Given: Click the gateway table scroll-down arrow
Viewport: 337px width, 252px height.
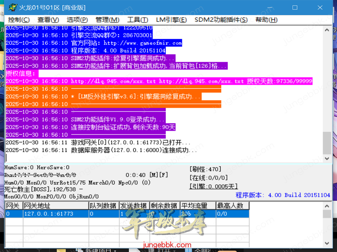Looking at the screenshot, I should point(327,243).
